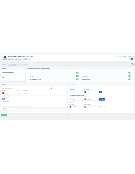Focus individual button icon color hex field
135x174 pixels.
point(78,92)
